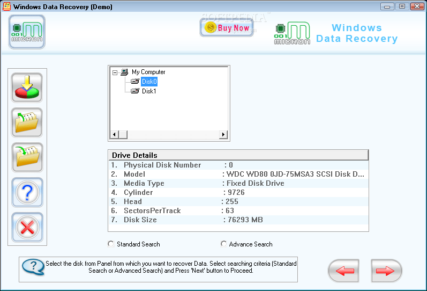
Task: Click the tree scrollbar left arrow
Action: 114,134
